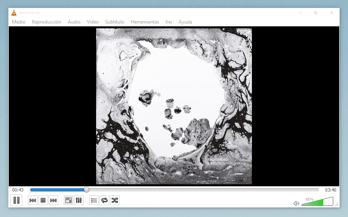Minimize the VLC window

(x=301, y=13)
